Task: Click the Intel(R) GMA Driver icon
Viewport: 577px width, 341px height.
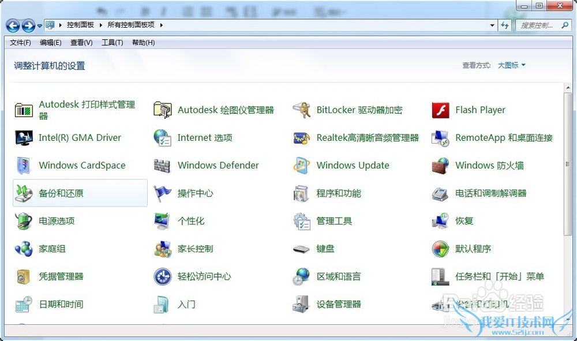Action: point(24,137)
